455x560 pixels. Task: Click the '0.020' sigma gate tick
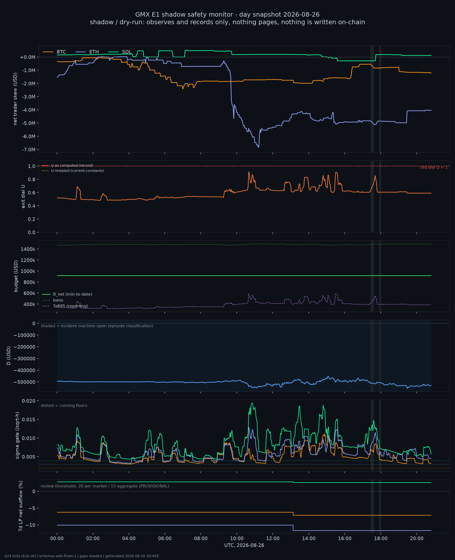(28, 401)
